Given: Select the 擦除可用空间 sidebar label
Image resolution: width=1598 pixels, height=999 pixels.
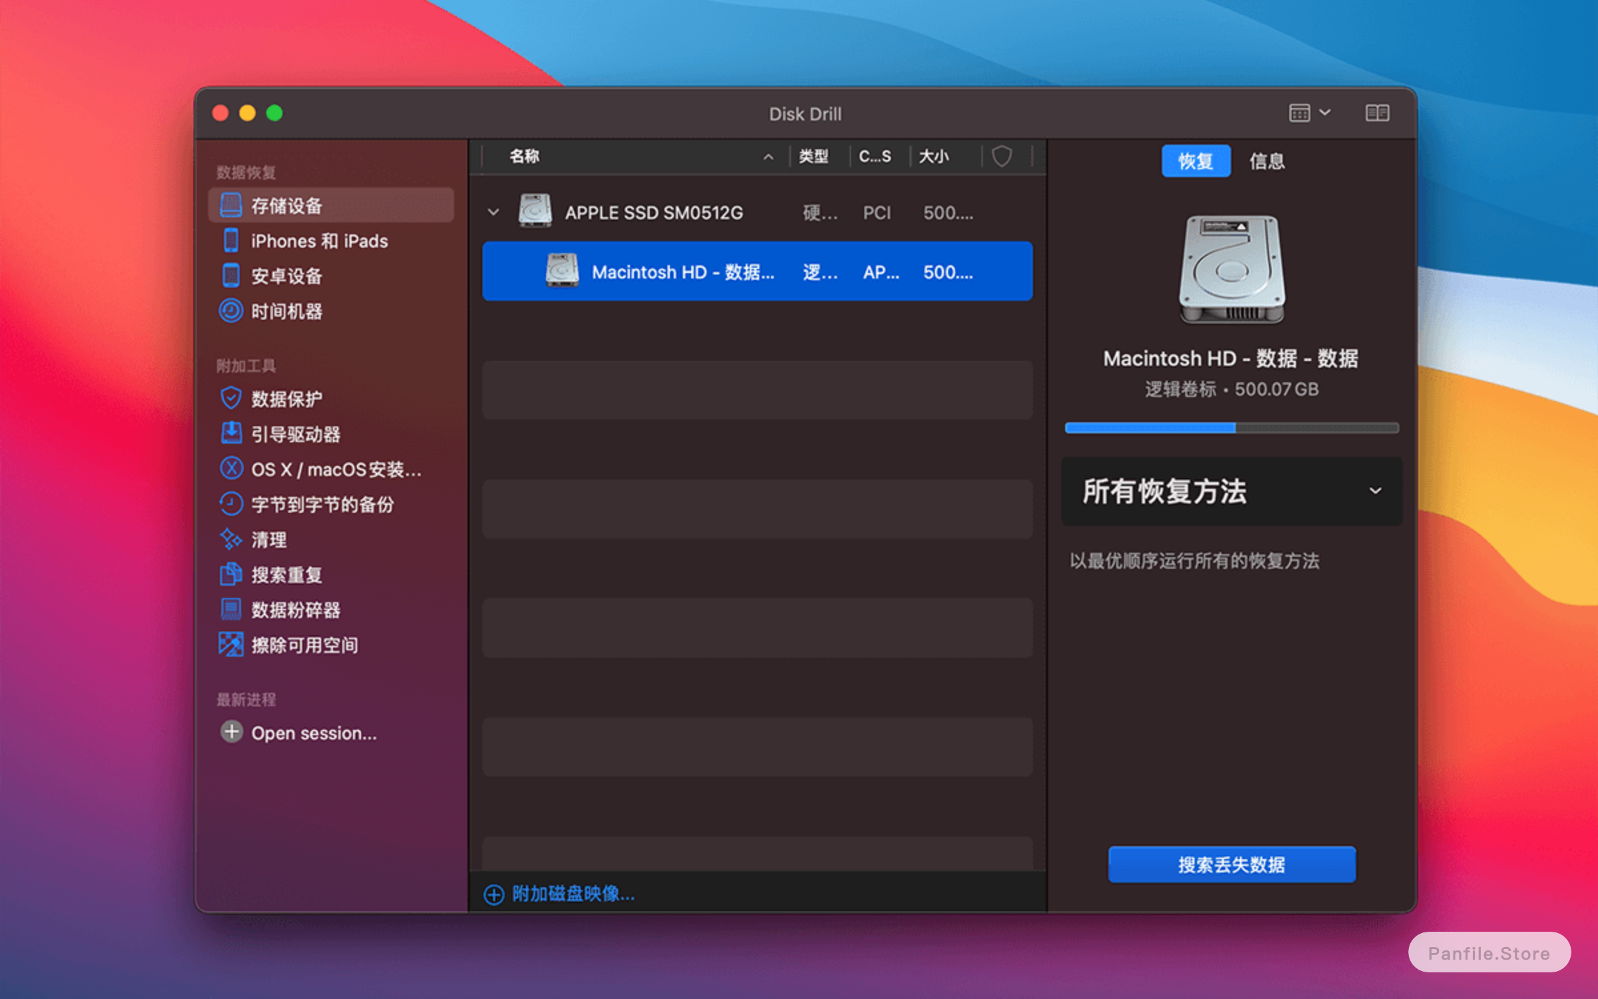Looking at the screenshot, I should tap(305, 645).
